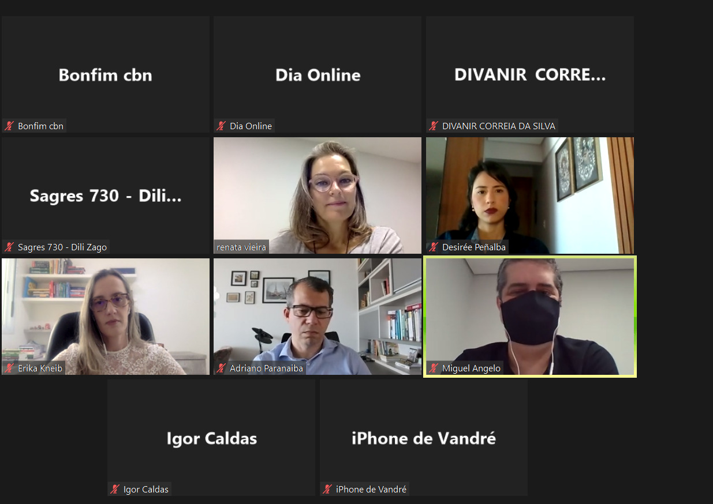Select Miguel Angelo's highlighted speaker tile
Screen dimensions: 713x504
(530, 317)
